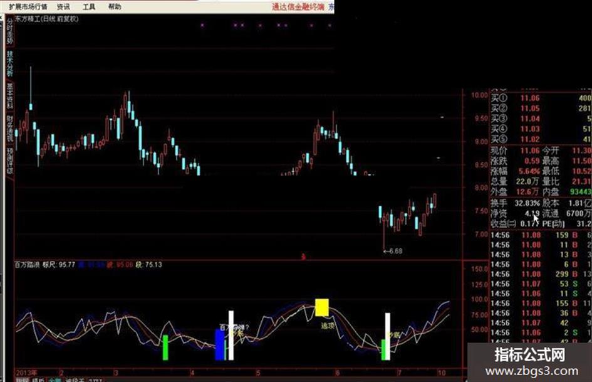The height and width of the screenshot is (382, 592).
Task: Open the 工具 menu
Action: (89, 6)
